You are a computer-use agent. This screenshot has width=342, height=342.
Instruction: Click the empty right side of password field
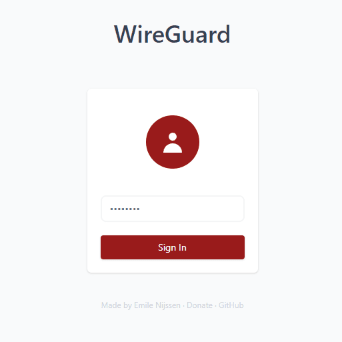click(x=200, y=209)
